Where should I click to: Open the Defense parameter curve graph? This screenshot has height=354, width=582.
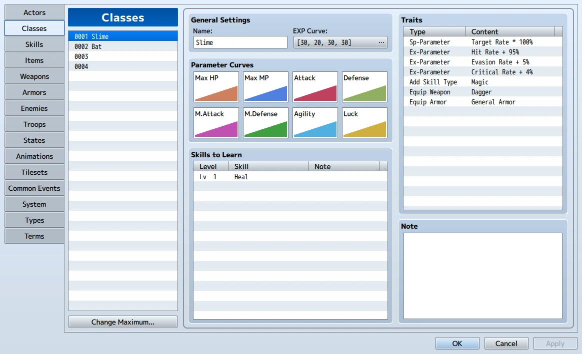tap(364, 87)
